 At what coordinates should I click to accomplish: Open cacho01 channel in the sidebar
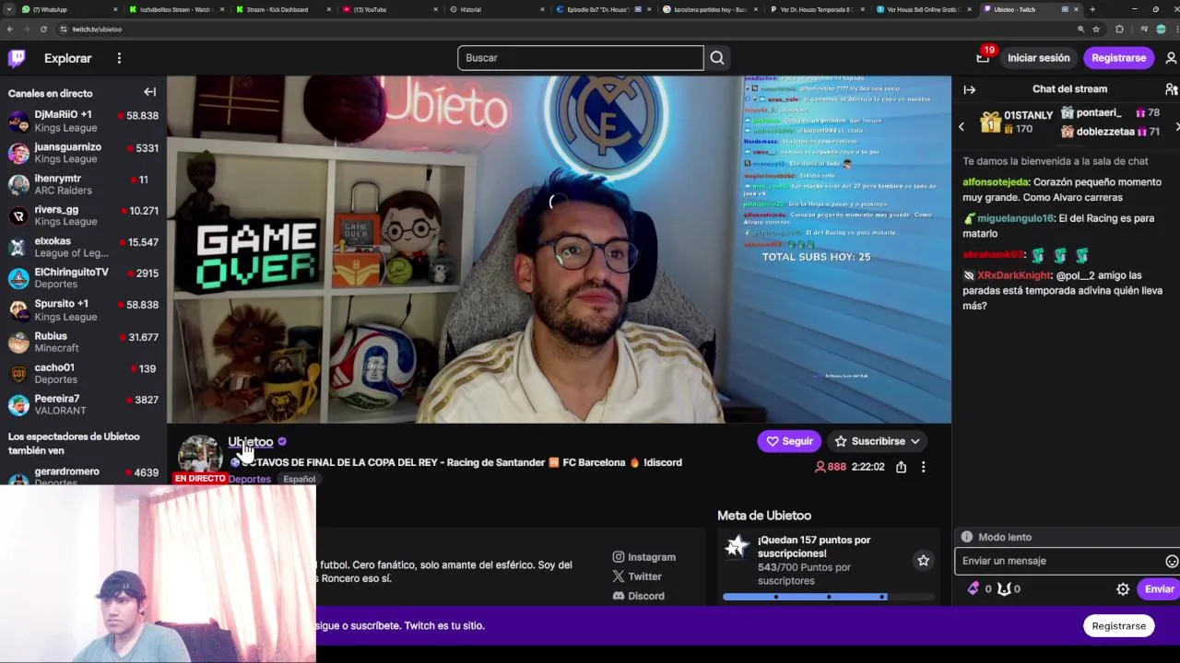pos(83,373)
